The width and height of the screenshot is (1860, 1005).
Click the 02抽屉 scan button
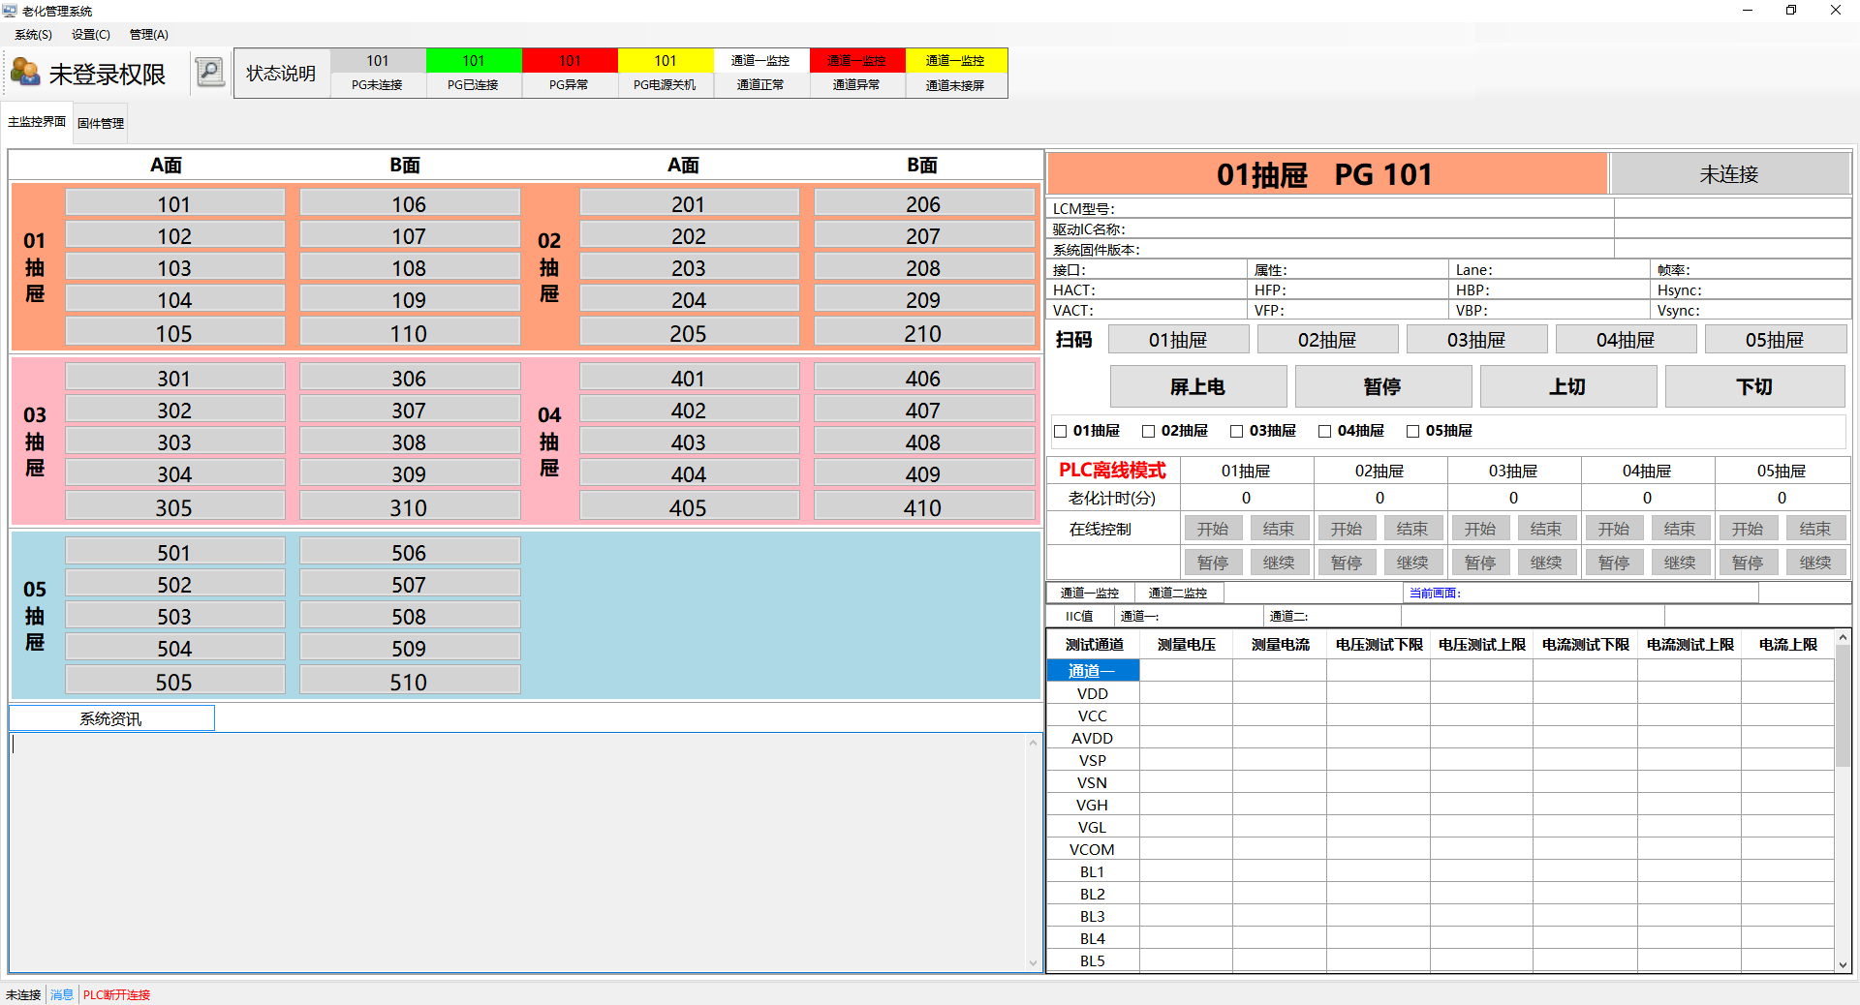pyautogui.click(x=1326, y=340)
